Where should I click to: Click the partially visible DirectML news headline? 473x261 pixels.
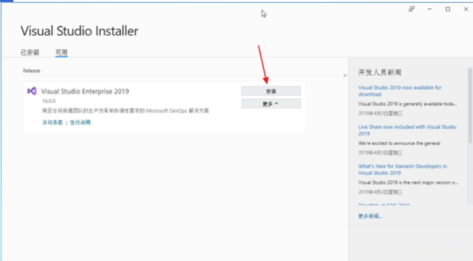pyautogui.click(x=384, y=205)
